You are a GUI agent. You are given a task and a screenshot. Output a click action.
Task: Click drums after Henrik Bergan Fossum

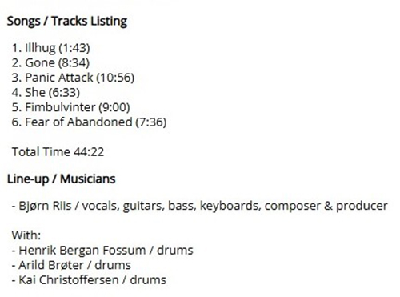tap(174, 251)
